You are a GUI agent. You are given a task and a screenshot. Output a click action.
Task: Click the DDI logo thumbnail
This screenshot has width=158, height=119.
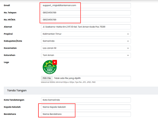(x=49, y=67)
